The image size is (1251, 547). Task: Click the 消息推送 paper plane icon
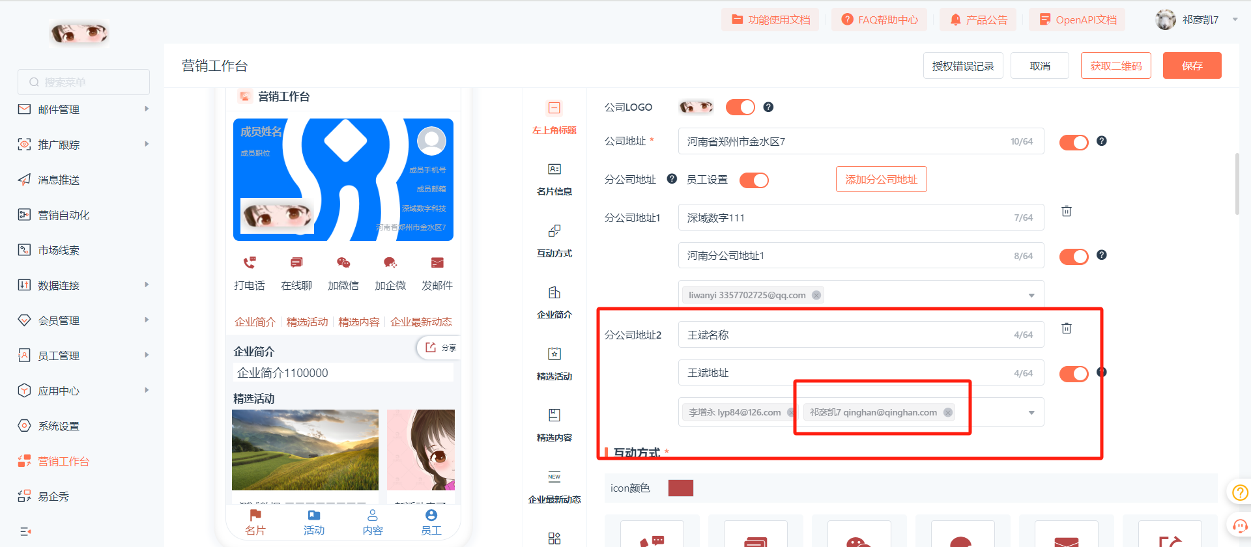[x=24, y=180]
